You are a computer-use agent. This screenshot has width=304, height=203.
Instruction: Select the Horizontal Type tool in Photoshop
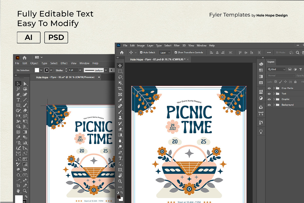pos(120,158)
